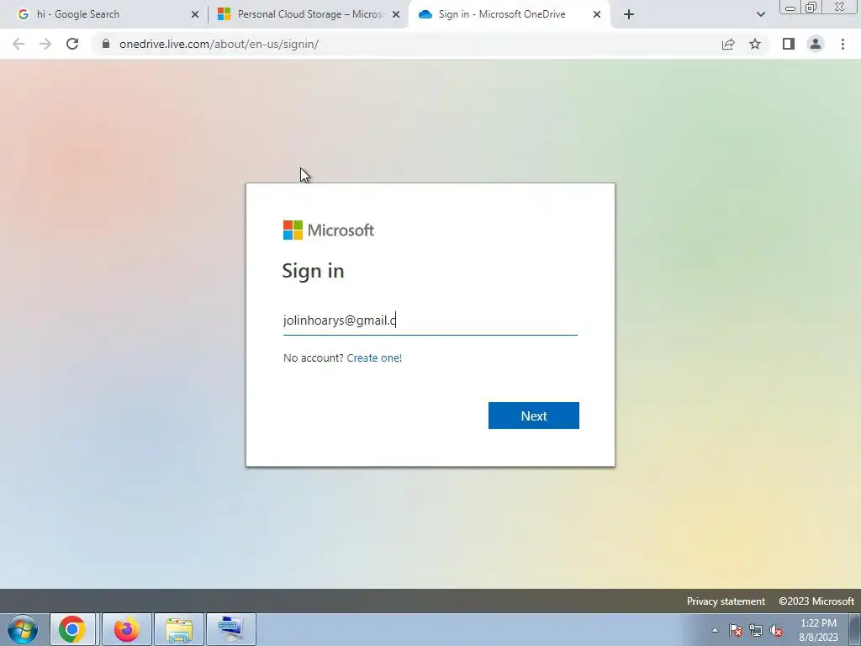
Task: Click the 'Create one!' link
Action: pyautogui.click(x=374, y=357)
